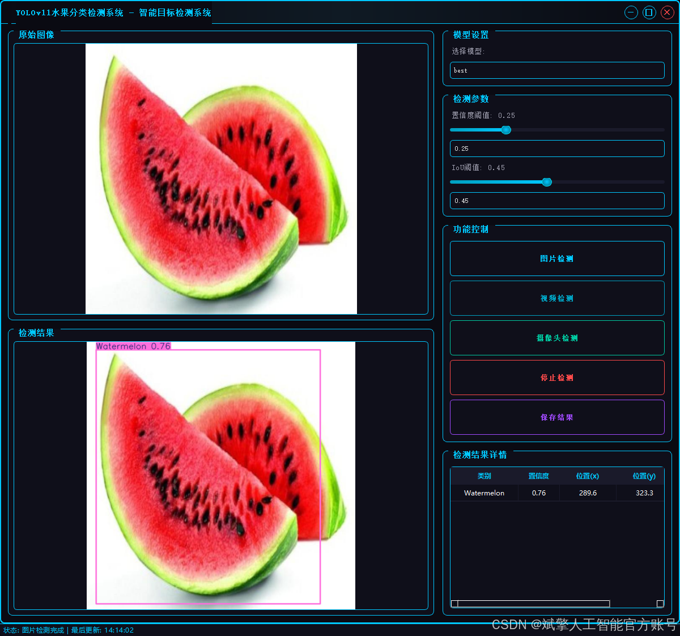
Task: Maximize the window with the square icon
Action: coord(649,12)
